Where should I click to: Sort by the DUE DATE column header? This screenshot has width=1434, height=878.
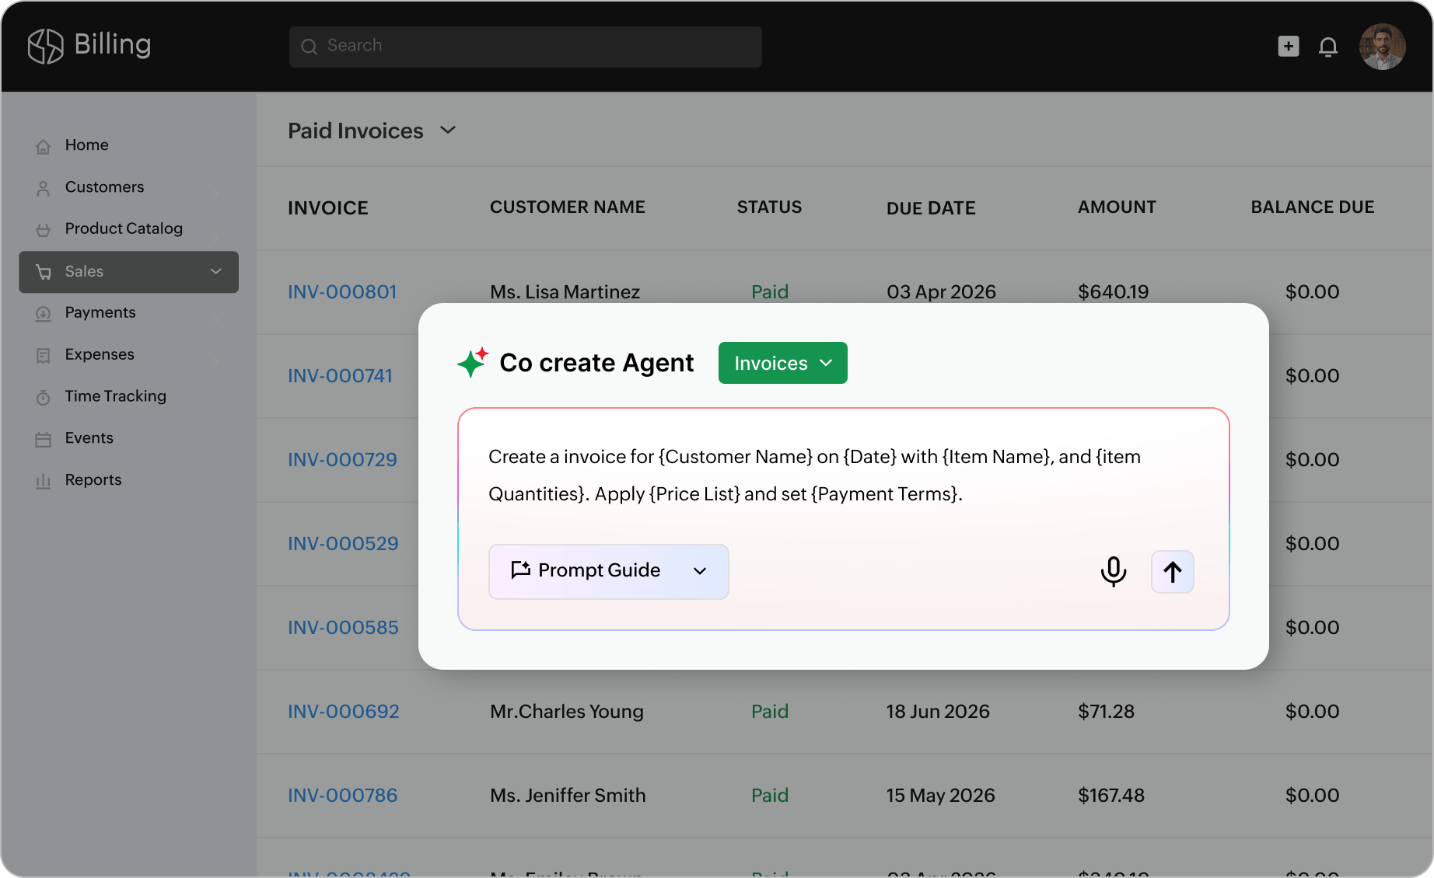coord(931,208)
